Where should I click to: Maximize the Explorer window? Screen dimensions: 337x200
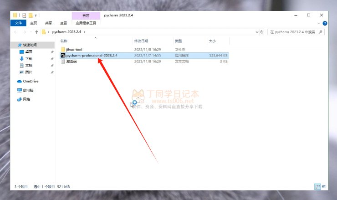pos(308,15)
